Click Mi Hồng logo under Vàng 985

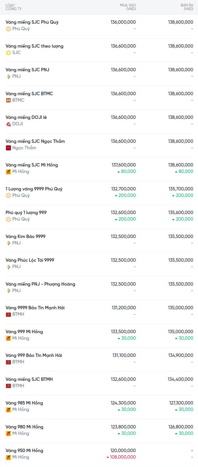[8, 410]
